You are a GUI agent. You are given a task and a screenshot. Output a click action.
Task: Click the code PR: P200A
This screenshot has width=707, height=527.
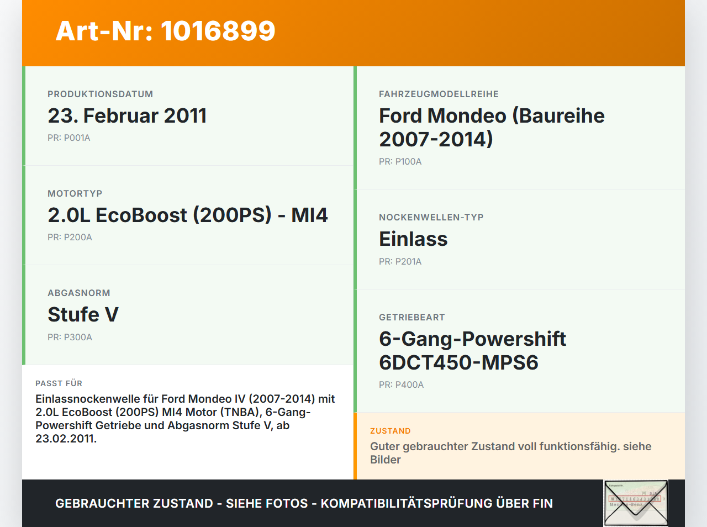70,237
